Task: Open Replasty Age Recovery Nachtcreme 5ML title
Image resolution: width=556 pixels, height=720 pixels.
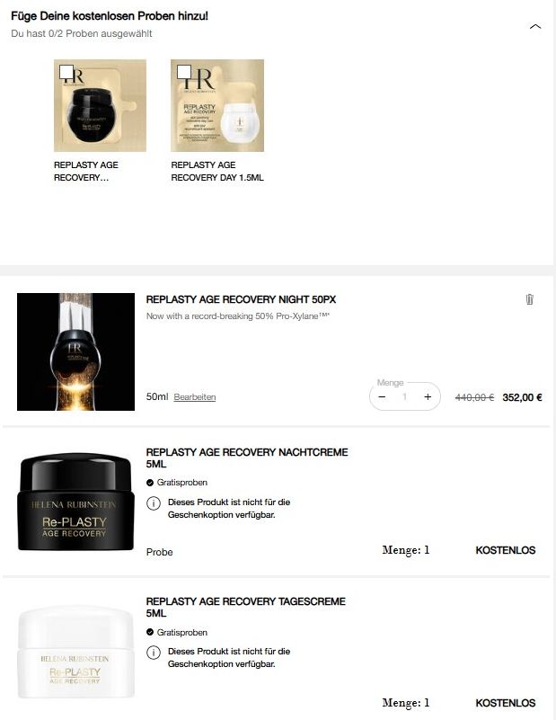Action: [x=247, y=458]
